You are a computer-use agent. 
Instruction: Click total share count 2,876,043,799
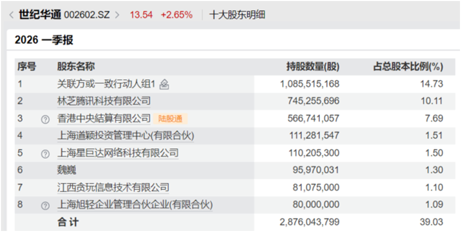[310, 222]
